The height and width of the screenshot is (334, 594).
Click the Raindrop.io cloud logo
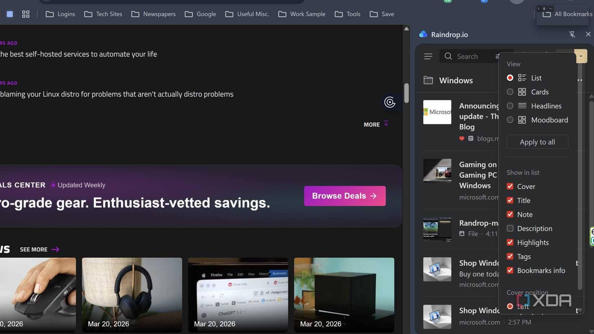point(423,34)
